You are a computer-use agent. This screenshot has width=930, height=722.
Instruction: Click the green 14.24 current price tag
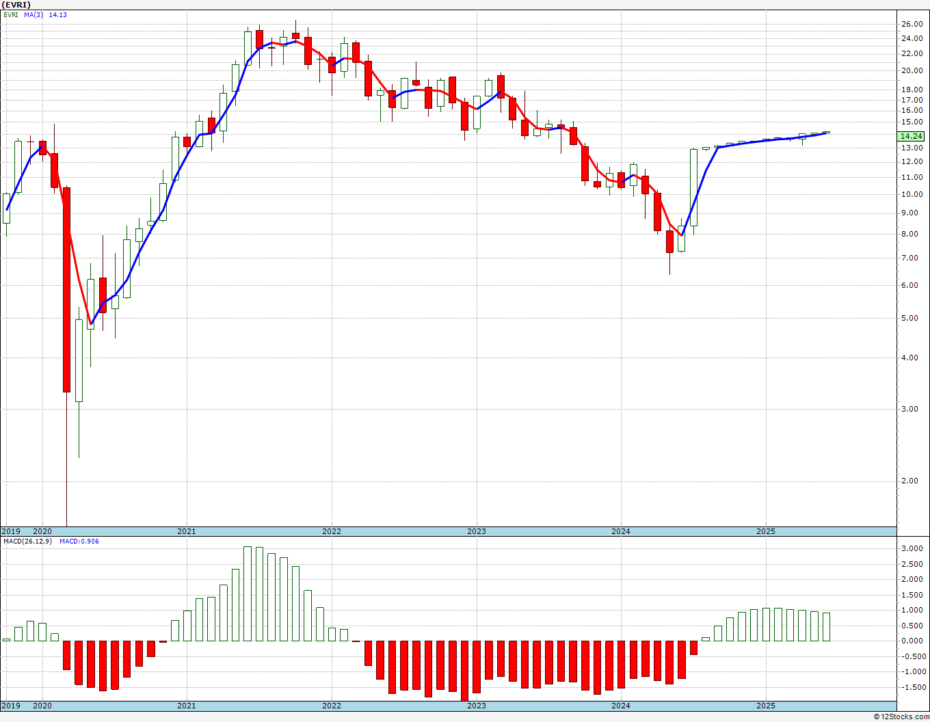tap(912, 136)
